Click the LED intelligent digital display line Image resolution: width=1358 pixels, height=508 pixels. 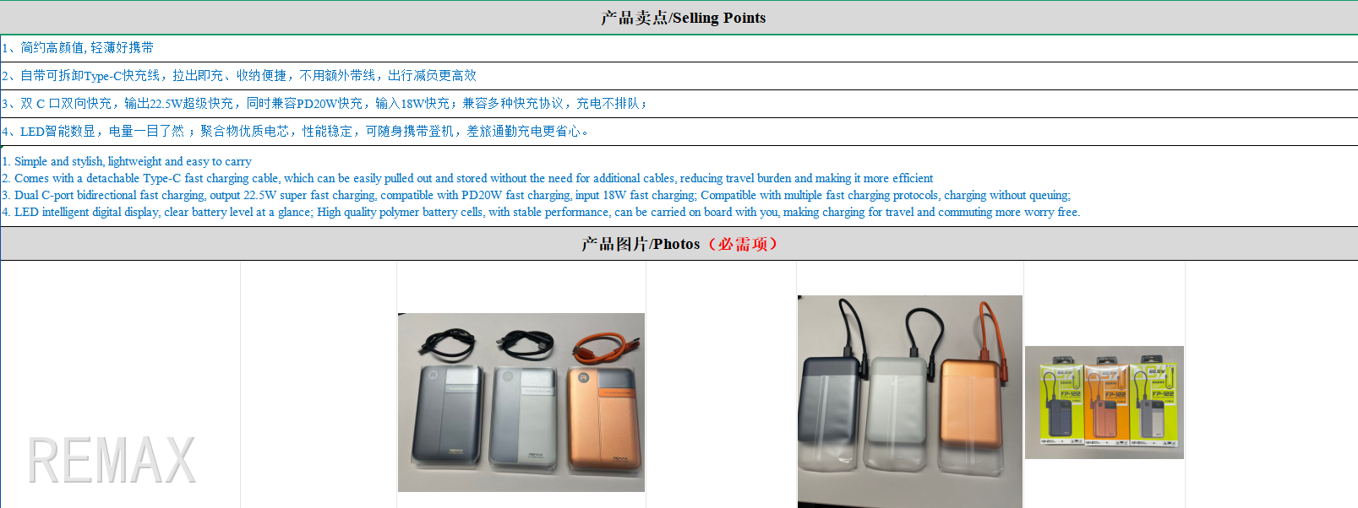541,212
